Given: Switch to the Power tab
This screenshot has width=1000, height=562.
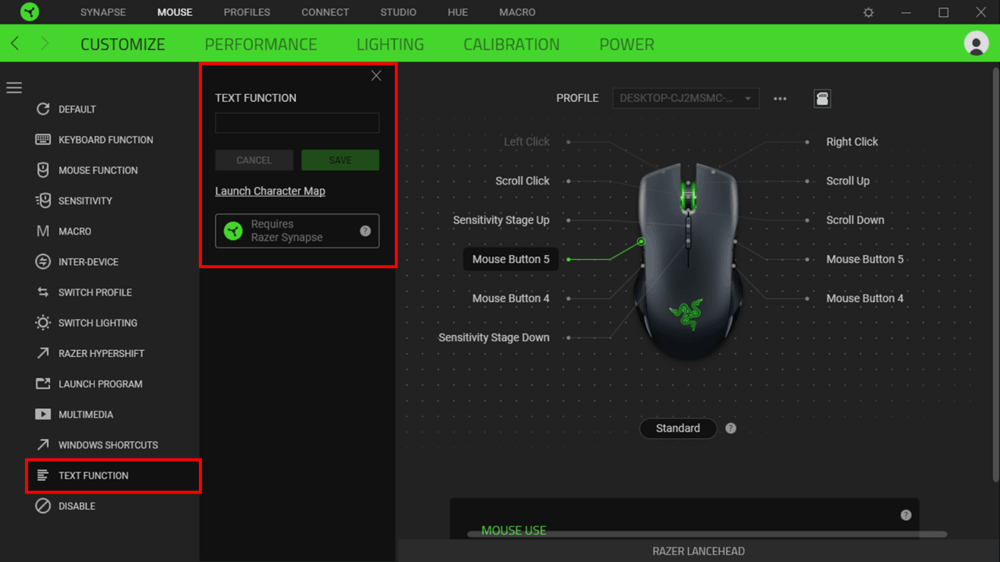Looking at the screenshot, I should point(626,44).
